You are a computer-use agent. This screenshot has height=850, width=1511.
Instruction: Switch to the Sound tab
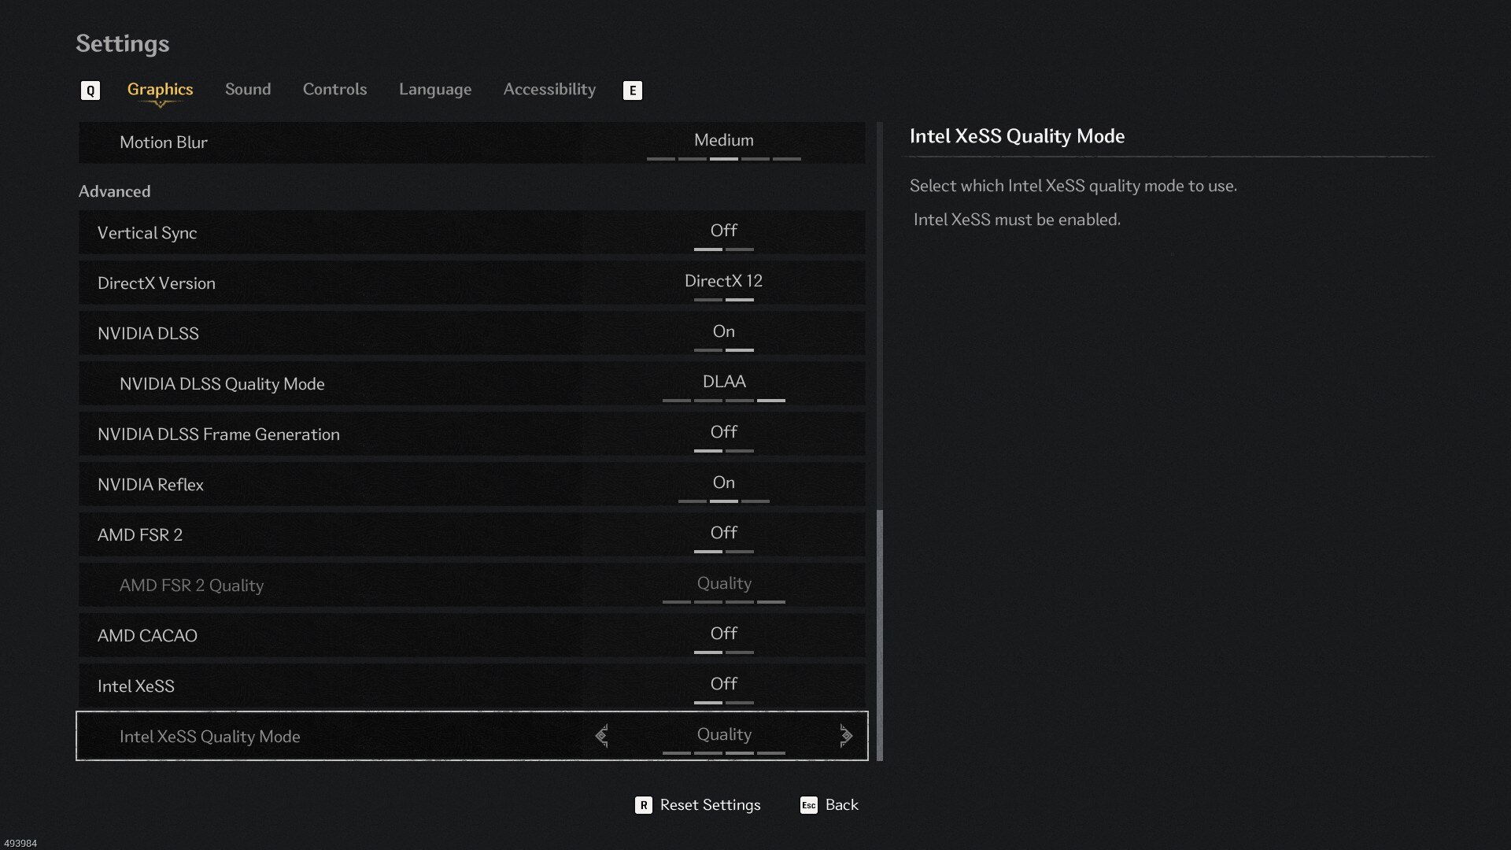[x=248, y=89]
